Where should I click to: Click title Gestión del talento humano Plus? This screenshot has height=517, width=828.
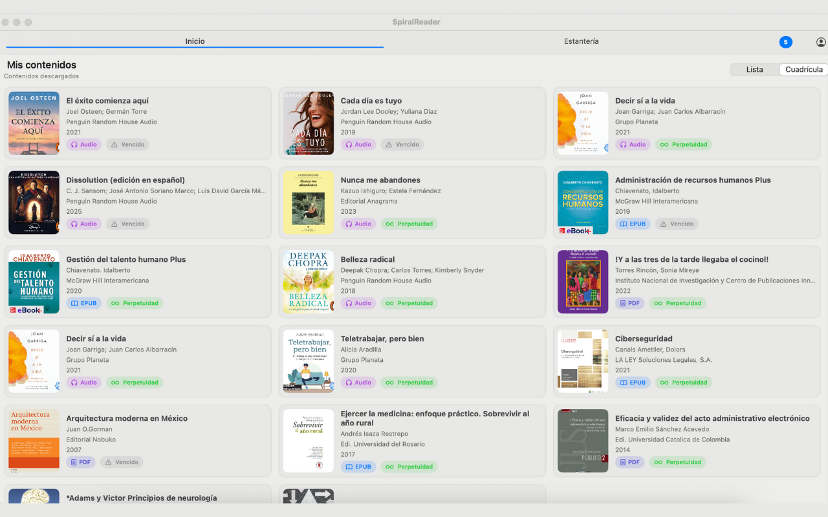(126, 260)
